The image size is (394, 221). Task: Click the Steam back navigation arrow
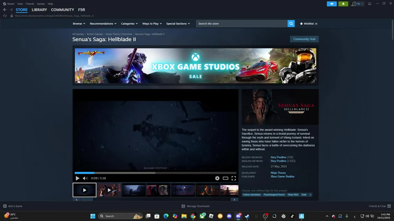click(x=5, y=10)
